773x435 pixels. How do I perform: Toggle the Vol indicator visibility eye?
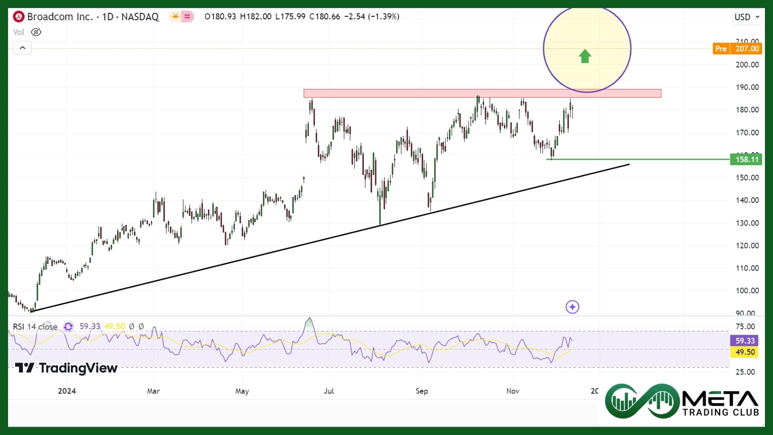36,32
